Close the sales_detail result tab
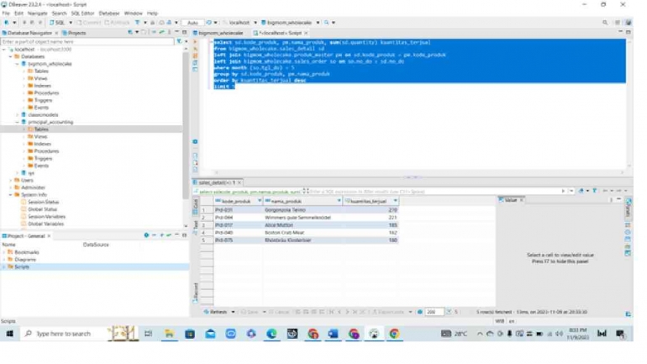Image resolution: width=647 pixels, height=364 pixels. tap(239, 182)
